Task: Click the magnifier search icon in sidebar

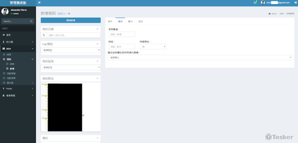Action: 31,21
